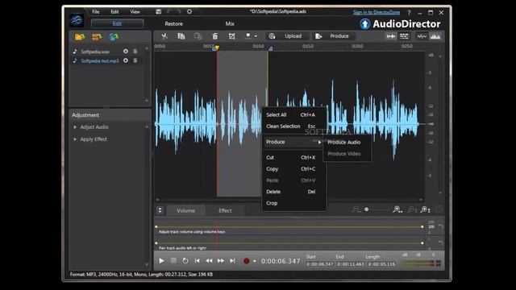This screenshot has height=290, width=516.
Task: Click the globe download media icon
Action: coord(114,37)
